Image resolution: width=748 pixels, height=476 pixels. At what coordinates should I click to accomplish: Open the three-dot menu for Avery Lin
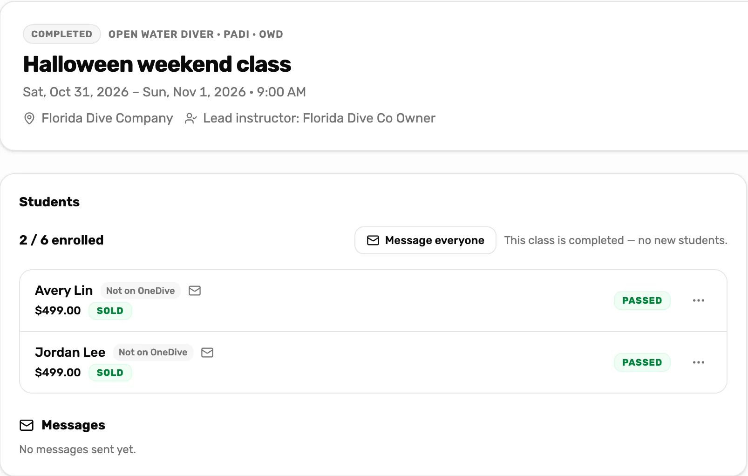(699, 300)
